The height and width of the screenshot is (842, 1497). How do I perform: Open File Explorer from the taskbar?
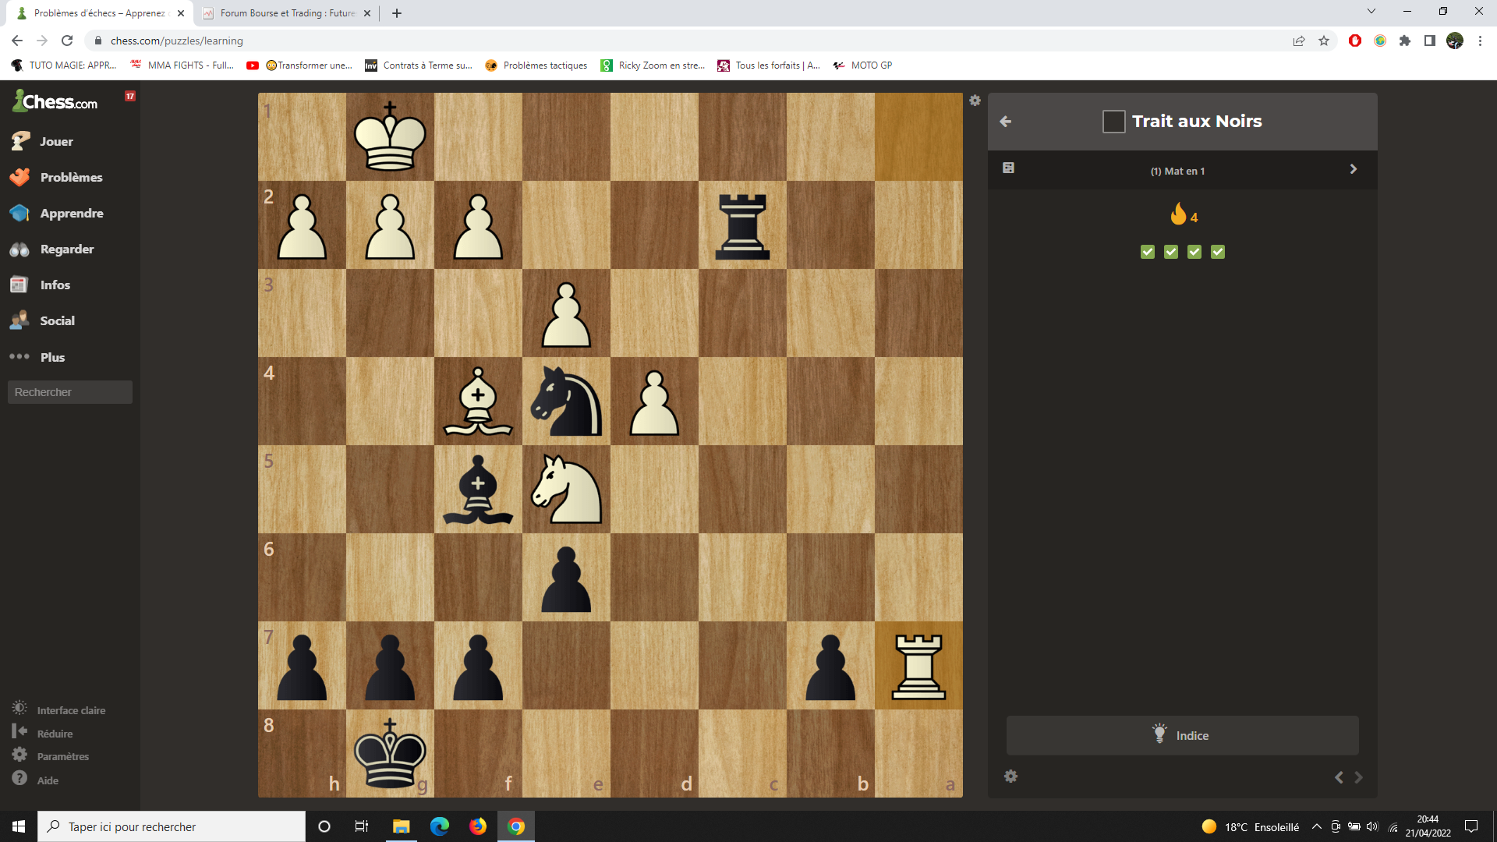[401, 826]
